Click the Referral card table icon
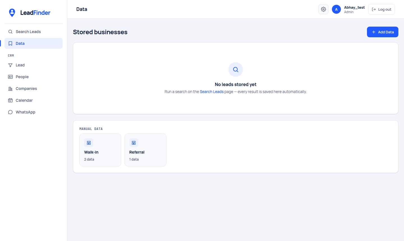The image size is (404, 241). click(x=134, y=143)
